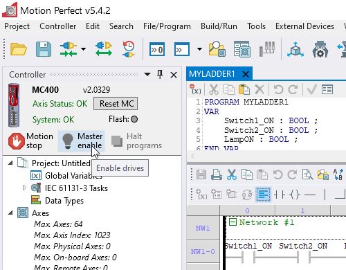Insert vertical line ladder tool
Image resolution: width=346 pixels, height=270 pixels.
[x=325, y=195]
